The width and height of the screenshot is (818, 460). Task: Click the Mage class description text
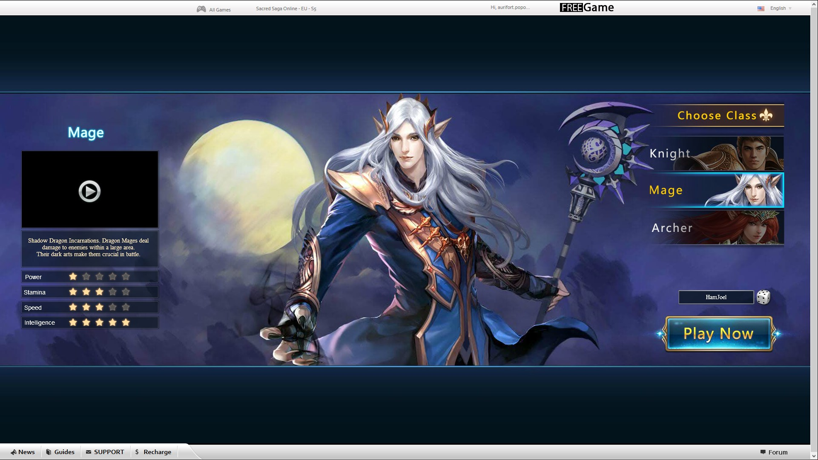point(89,247)
